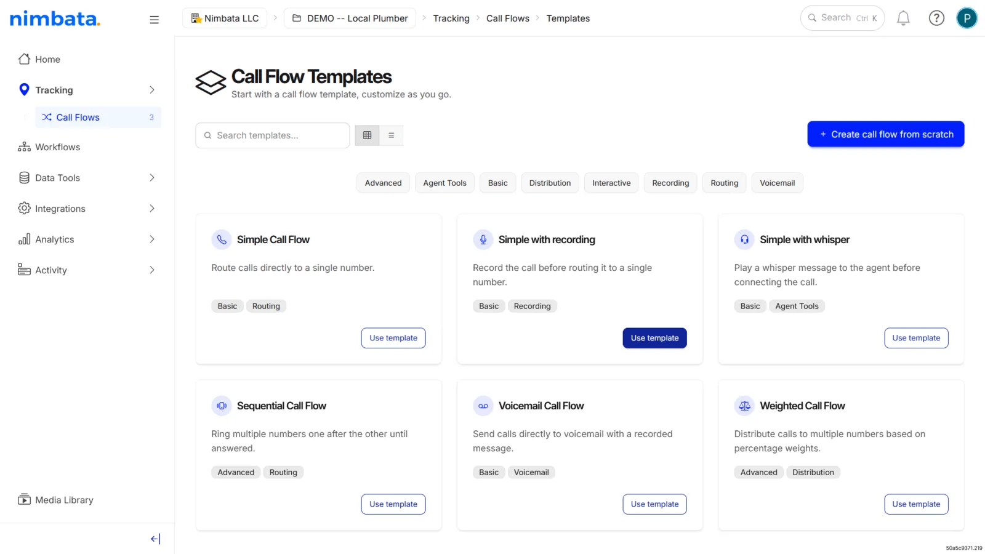The height and width of the screenshot is (554, 985).
Task: Click the Call Flows breadcrumb link
Action: tap(508, 18)
